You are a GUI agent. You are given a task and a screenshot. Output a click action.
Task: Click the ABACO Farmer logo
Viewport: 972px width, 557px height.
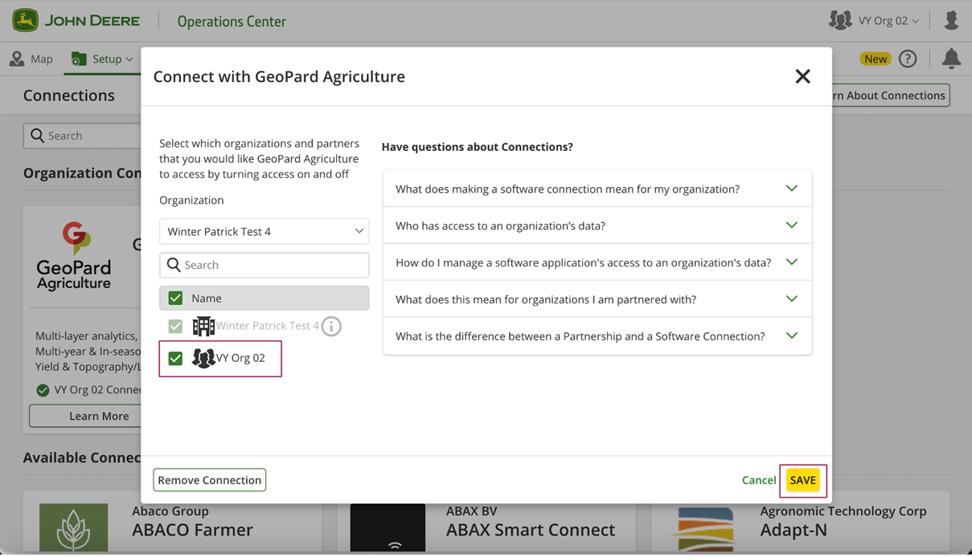[73, 527]
